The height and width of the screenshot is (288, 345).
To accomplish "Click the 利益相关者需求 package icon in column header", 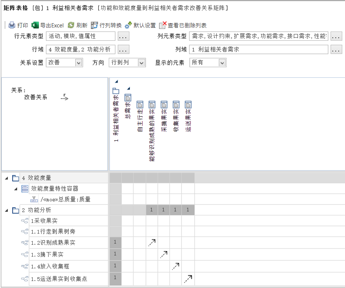I will [x=116, y=91].
